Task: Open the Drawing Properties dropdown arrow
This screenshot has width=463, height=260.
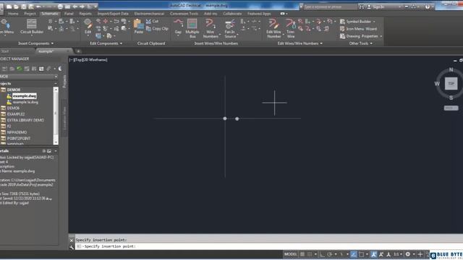Action: [381, 36]
